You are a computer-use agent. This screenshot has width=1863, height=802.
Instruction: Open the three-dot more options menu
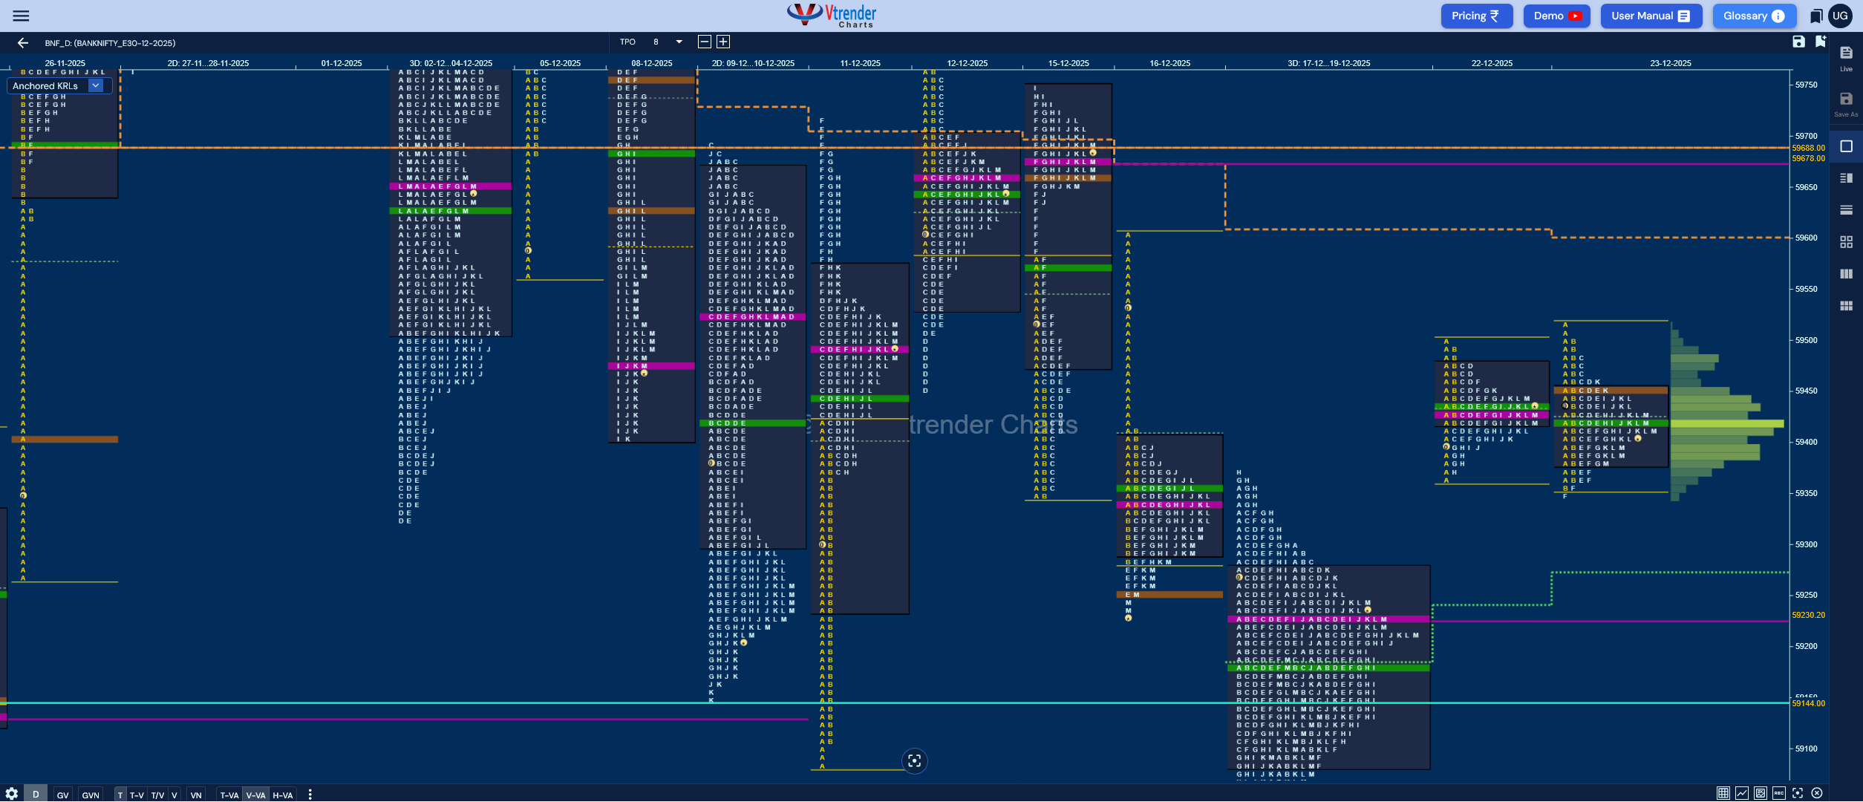click(x=310, y=795)
